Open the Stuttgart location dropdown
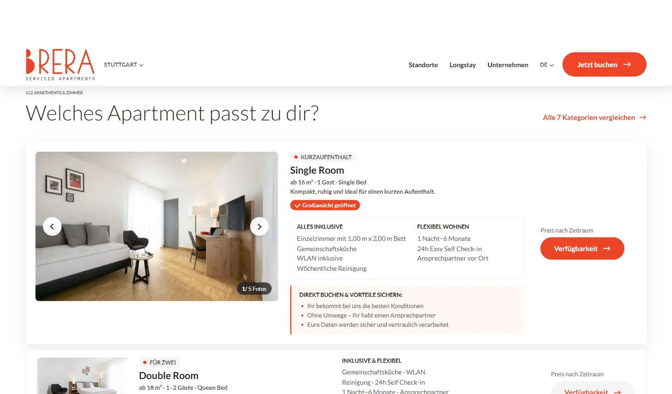672x394 pixels. [x=124, y=65]
